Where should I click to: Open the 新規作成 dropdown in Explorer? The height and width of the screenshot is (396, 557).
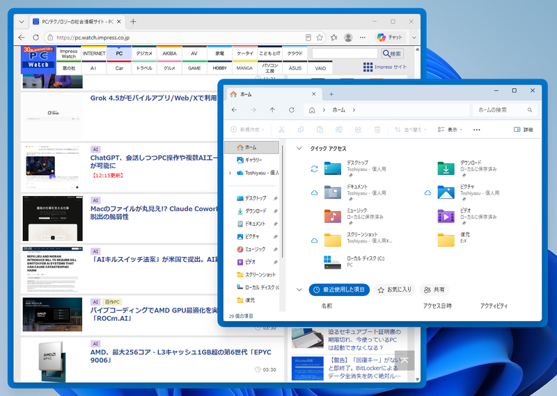click(248, 130)
